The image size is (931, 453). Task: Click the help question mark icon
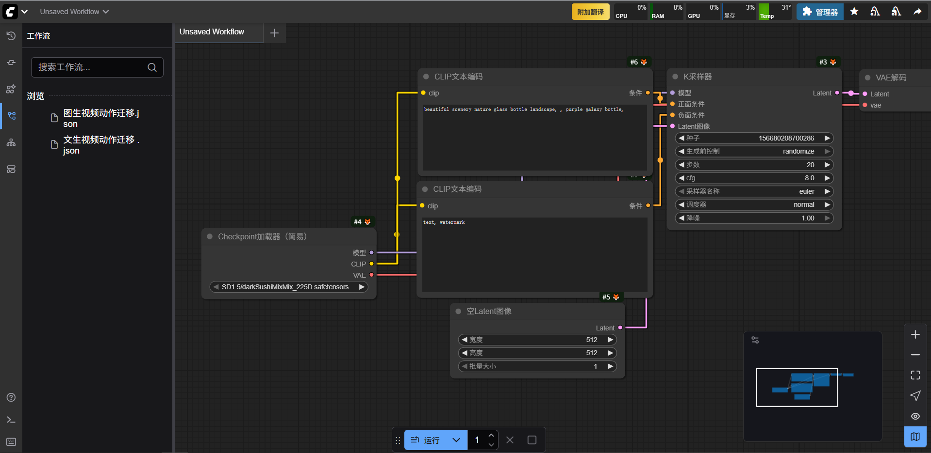tap(11, 397)
